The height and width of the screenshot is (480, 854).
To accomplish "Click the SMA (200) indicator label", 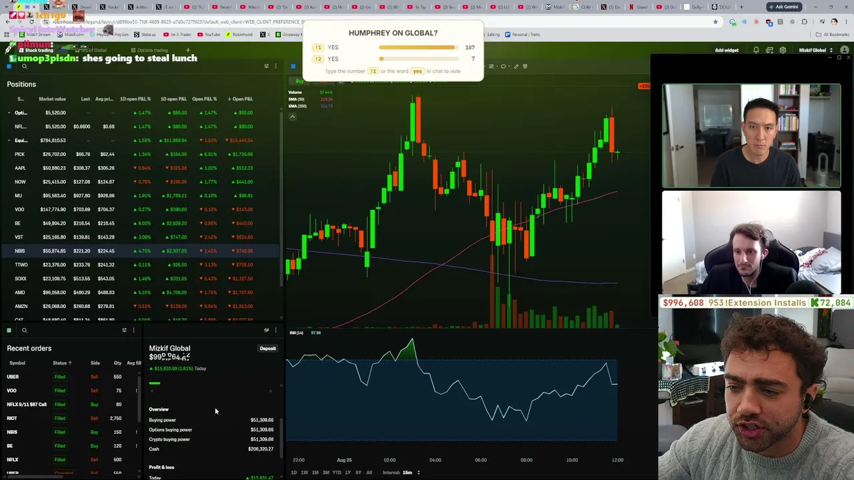I will pos(298,106).
